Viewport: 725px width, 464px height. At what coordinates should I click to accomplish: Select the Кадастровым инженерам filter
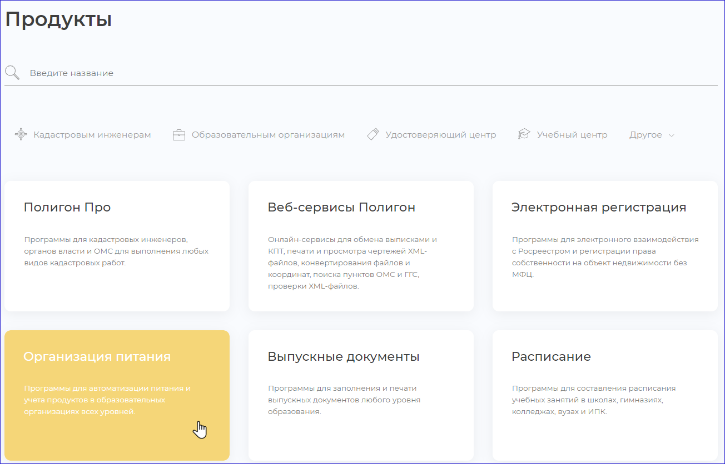[92, 135]
